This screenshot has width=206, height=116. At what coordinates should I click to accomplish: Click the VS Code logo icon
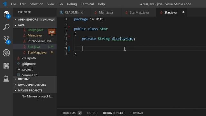5,4
